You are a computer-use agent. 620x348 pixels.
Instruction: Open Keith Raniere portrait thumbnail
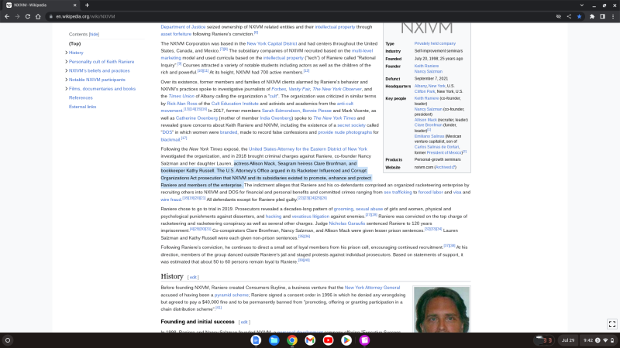[441, 309]
